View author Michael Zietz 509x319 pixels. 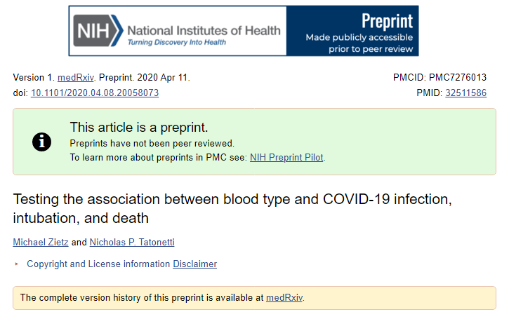(41, 243)
